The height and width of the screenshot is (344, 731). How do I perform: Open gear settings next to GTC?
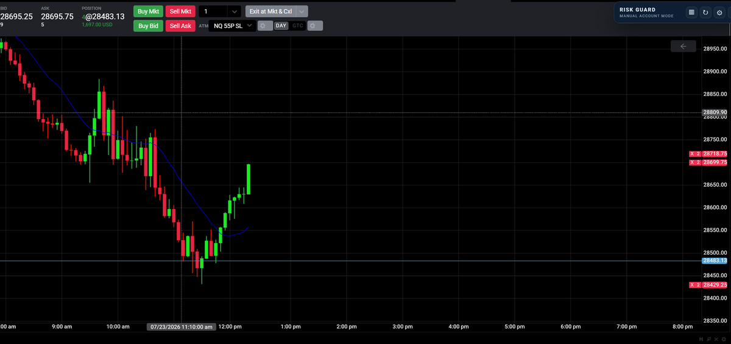[314, 26]
